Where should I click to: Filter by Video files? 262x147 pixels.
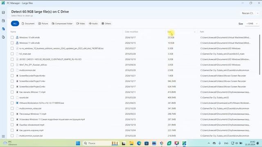(x=81, y=24)
